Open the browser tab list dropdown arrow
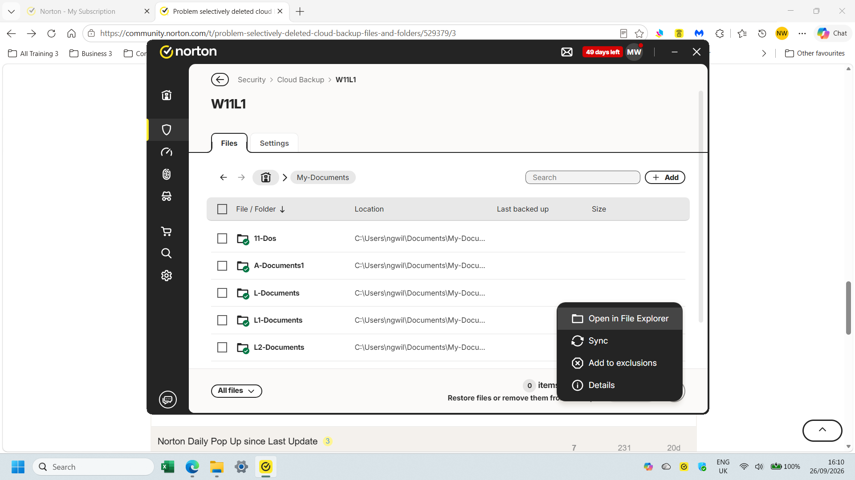The image size is (855, 480). click(11, 11)
